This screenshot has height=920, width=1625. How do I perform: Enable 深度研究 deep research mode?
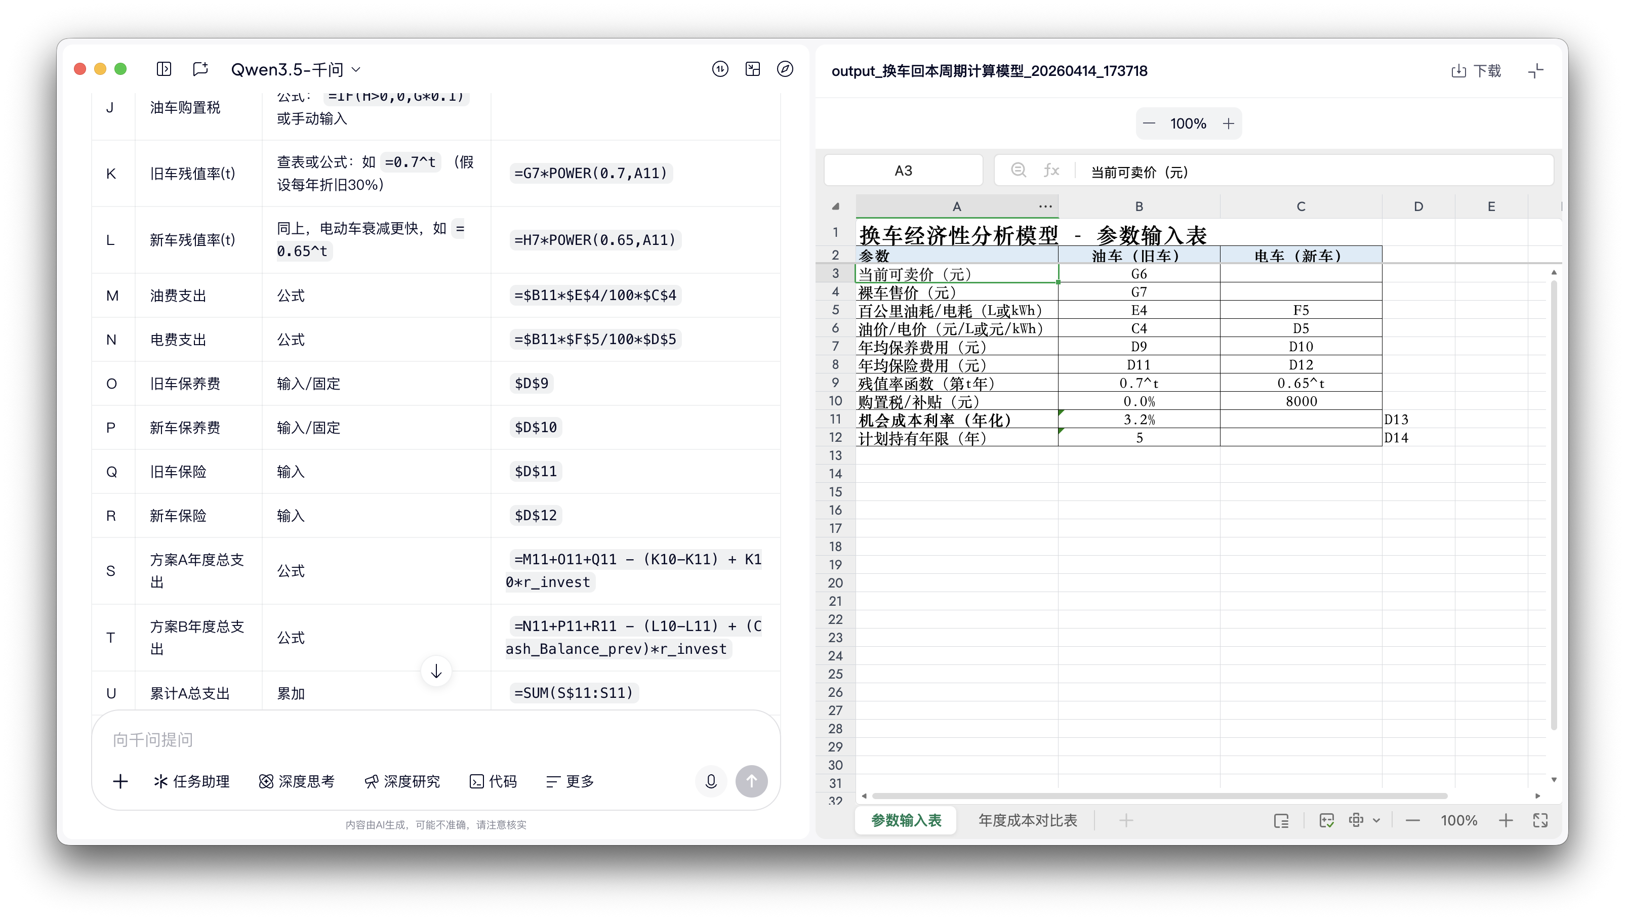point(402,782)
